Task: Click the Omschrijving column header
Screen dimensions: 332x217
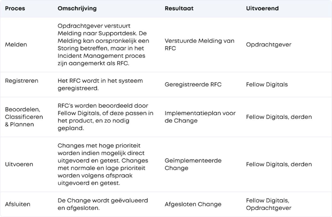Action: [x=77, y=8]
